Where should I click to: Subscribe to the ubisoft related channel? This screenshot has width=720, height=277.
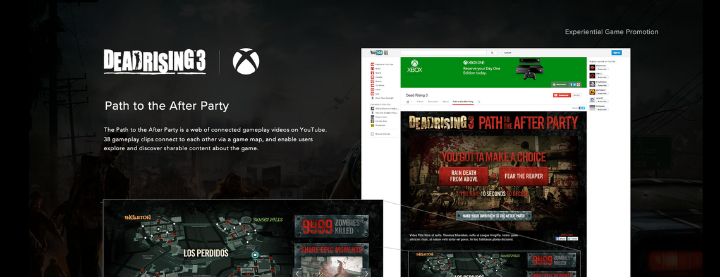[602, 102]
